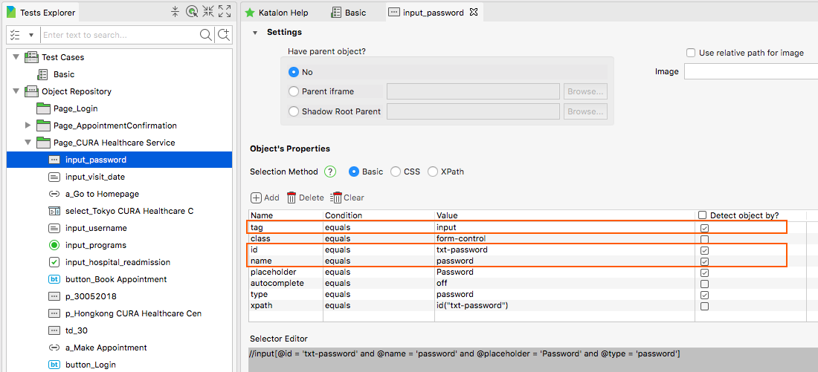Select the XPath selection method radio
The width and height of the screenshot is (818, 372).
(x=433, y=172)
